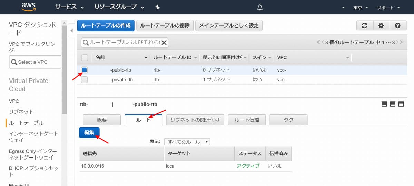Screen dimensions: 414x186
Task: Switch to the 概要 tab
Action: point(102,120)
